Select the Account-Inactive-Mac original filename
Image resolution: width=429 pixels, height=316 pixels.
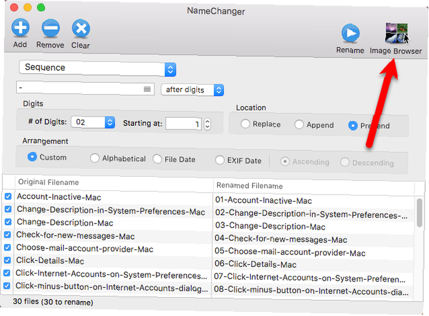pos(59,197)
